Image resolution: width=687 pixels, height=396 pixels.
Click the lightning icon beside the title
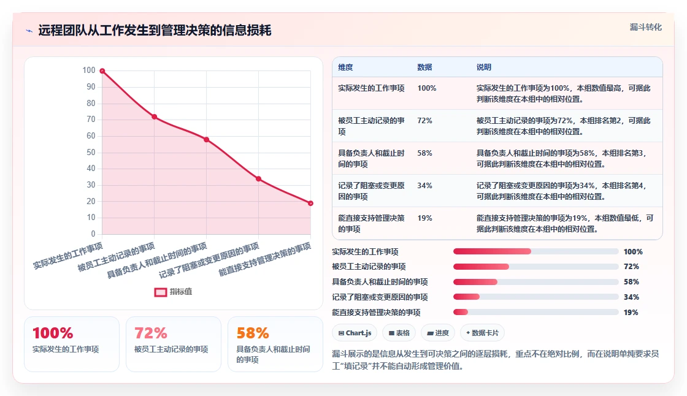click(29, 31)
